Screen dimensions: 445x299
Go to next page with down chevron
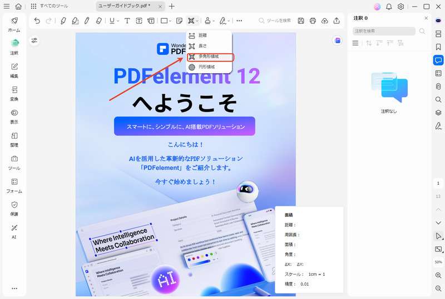point(438,223)
